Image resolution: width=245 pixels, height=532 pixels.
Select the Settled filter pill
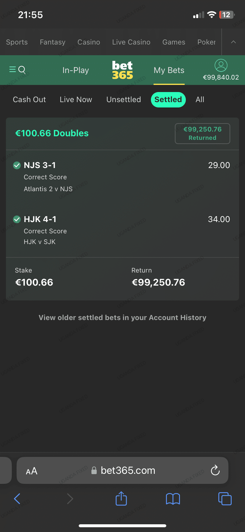click(168, 99)
